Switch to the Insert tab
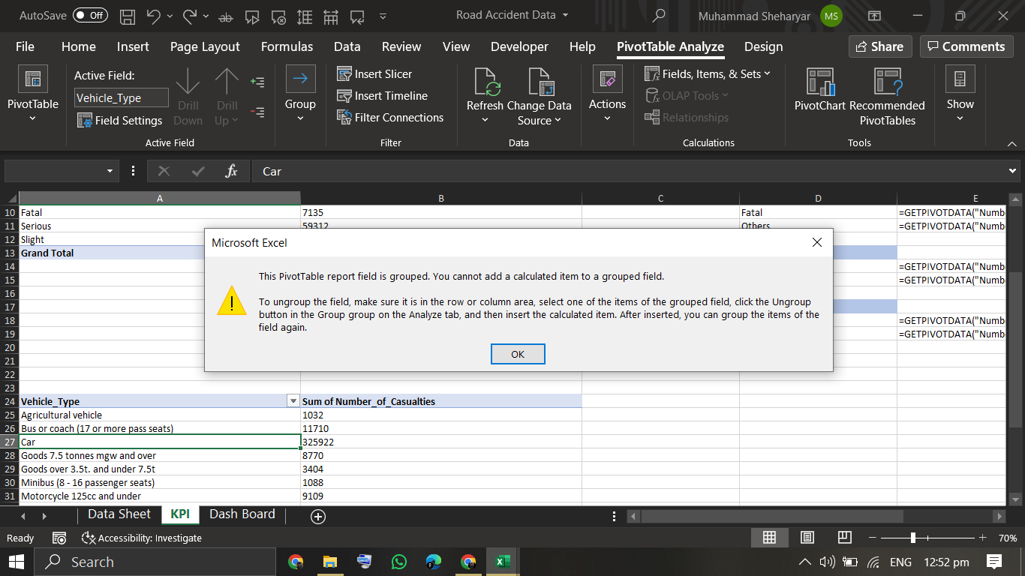 pos(133,46)
